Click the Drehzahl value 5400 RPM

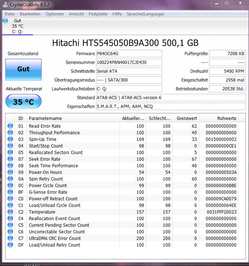pos(227,71)
